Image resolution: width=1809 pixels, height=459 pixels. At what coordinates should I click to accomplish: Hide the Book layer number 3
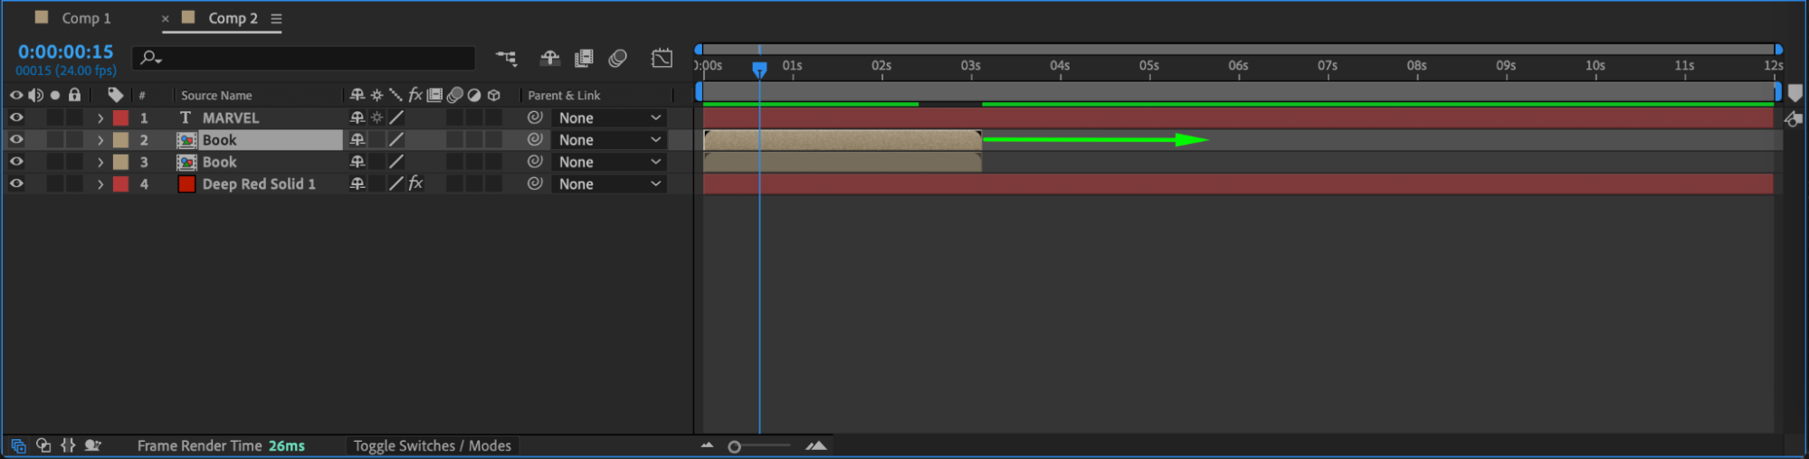(16, 162)
